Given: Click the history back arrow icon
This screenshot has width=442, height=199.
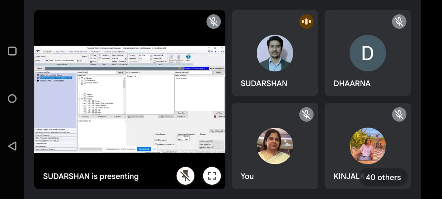Looking at the screenshot, I should coord(47,60).
